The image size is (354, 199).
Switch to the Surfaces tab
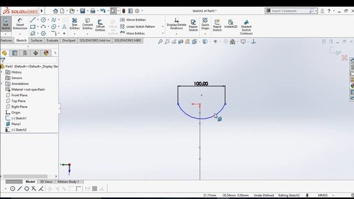coord(37,40)
